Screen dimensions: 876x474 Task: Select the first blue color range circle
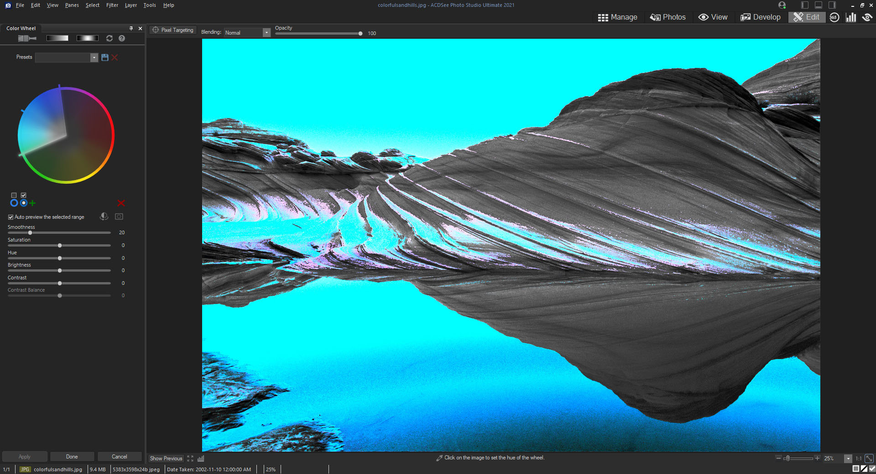pos(14,203)
